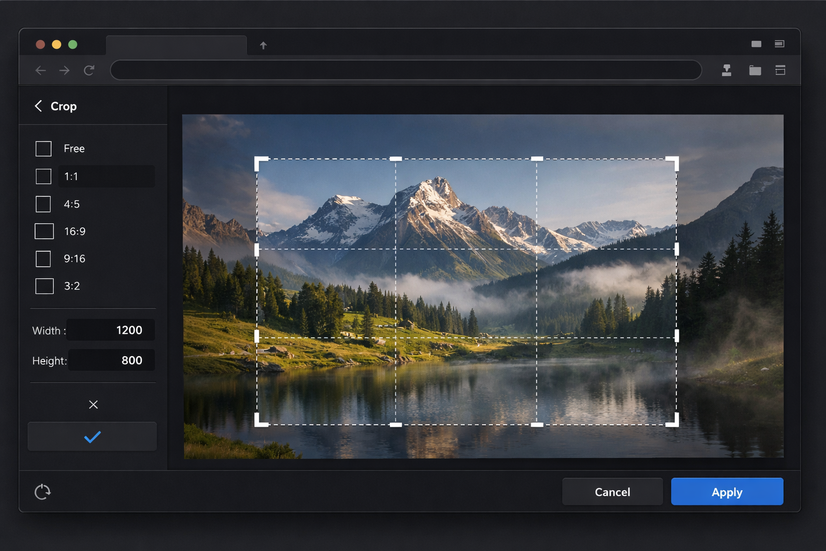Screen dimensions: 826x551
Task: Switch to the open browser tab
Action: 176,45
